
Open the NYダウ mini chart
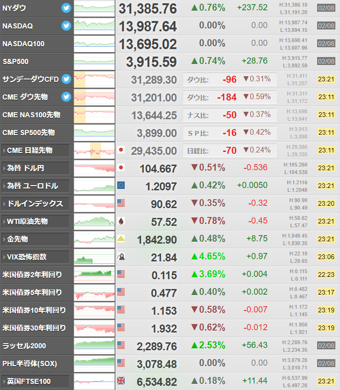pos(94,8)
